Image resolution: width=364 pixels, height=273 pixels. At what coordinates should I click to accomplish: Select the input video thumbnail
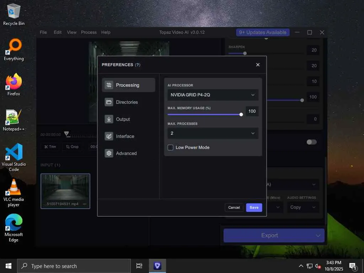[65, 191]
